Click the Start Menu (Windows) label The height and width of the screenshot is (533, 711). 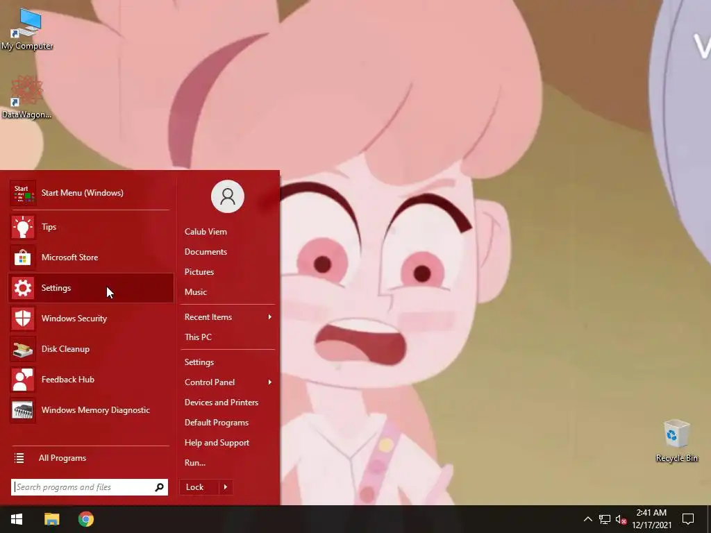pyautogui.click(x=83, y=193)
